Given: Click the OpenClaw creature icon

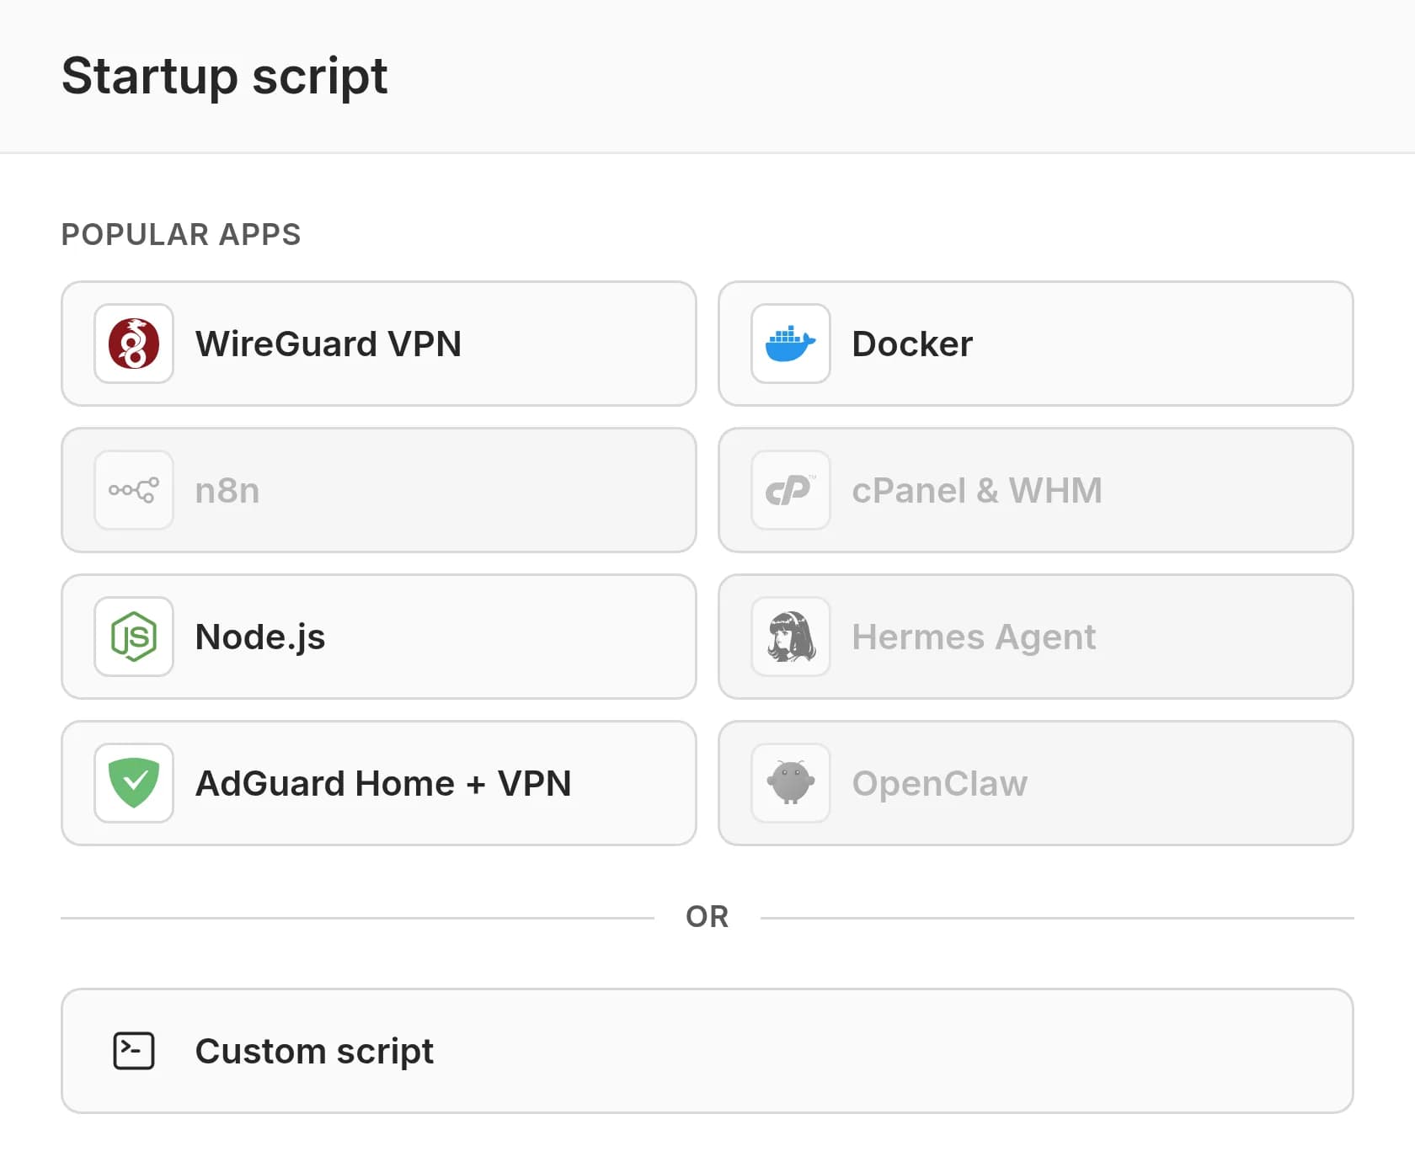Looking at the screenshot, I should [x=791, y=783].
